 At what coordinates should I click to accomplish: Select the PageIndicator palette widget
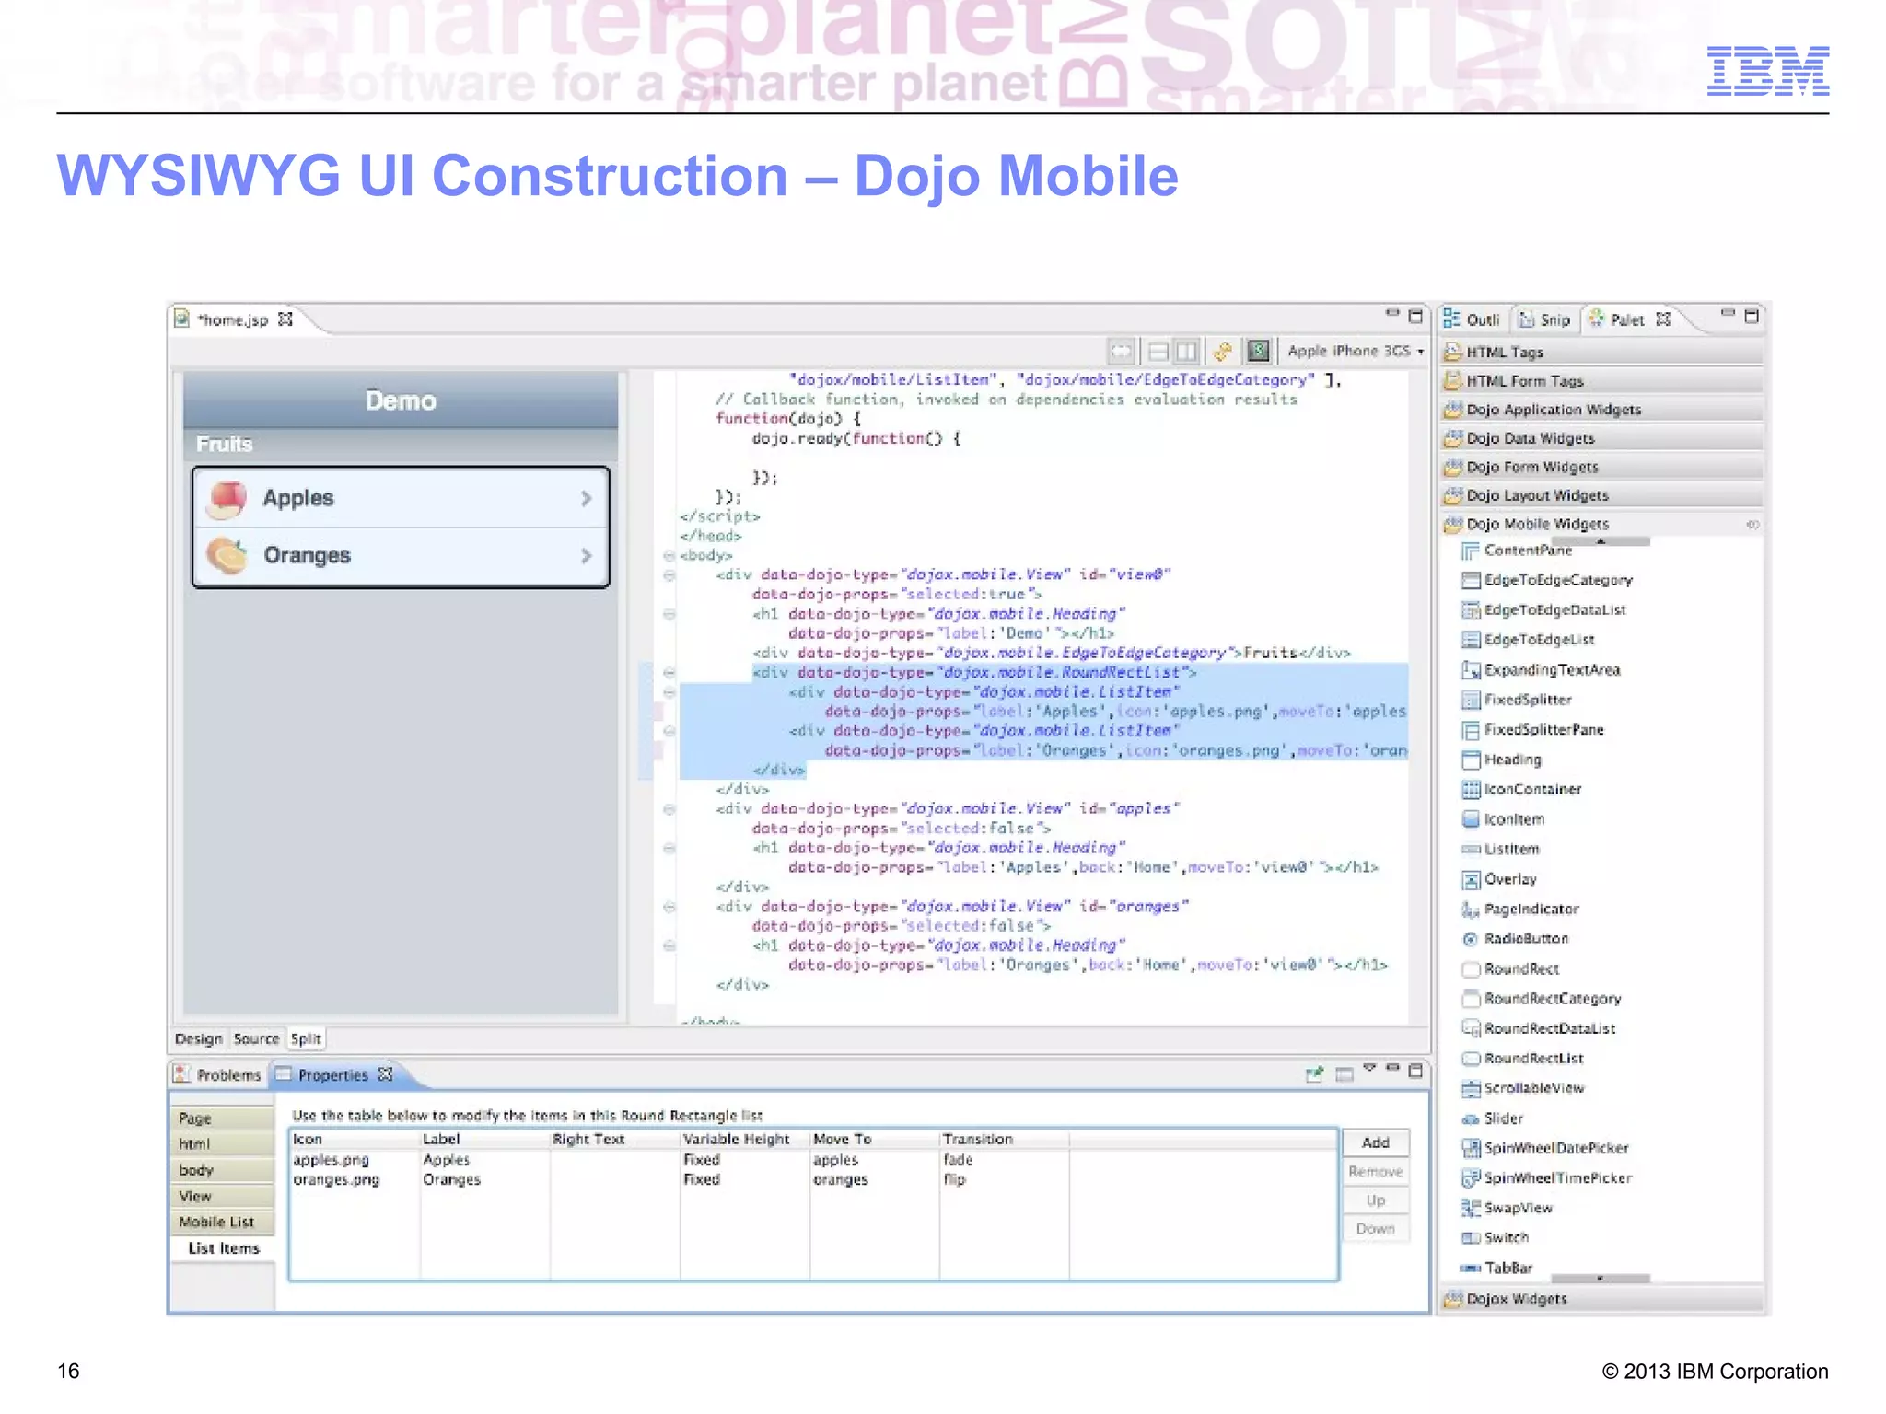point(1520,909)
